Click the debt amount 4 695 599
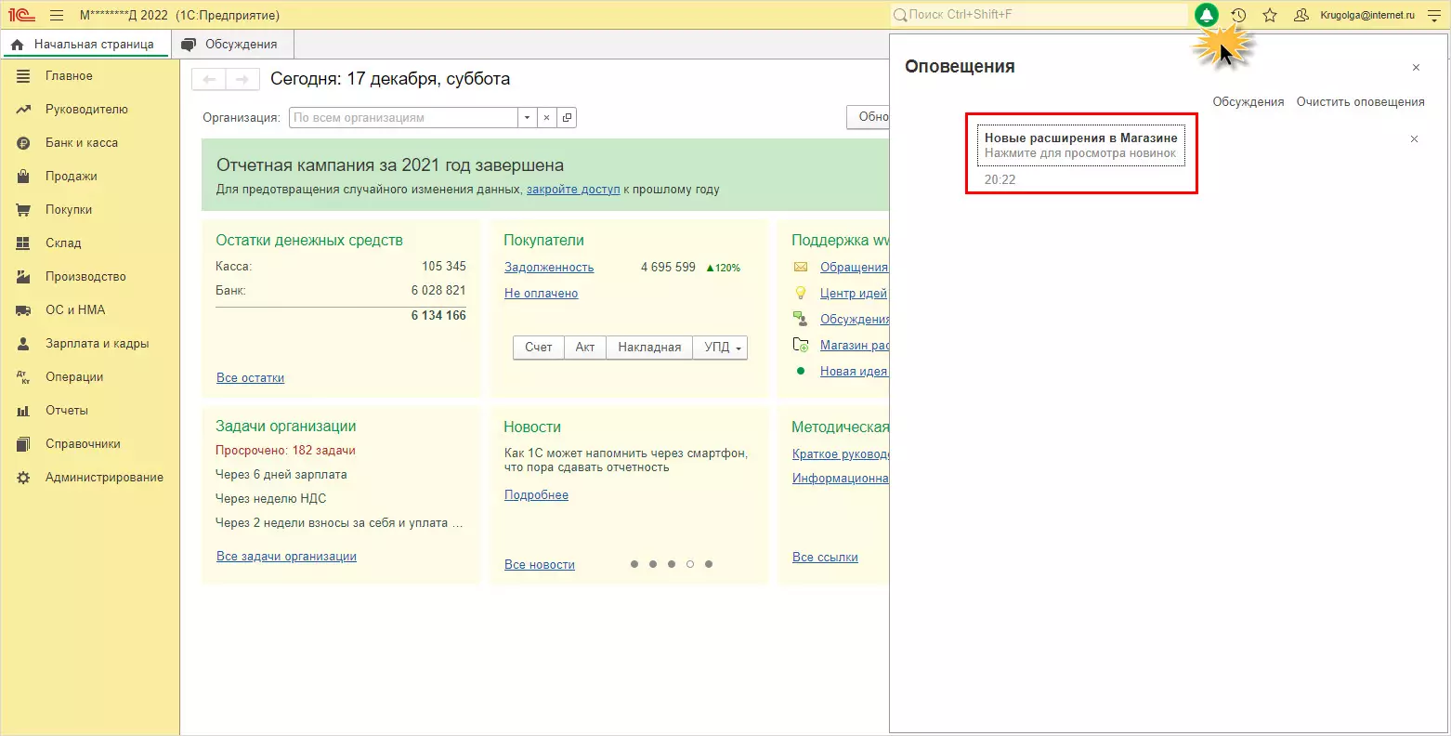Screen dimensions: 1451x736 (x=668, y=268)
